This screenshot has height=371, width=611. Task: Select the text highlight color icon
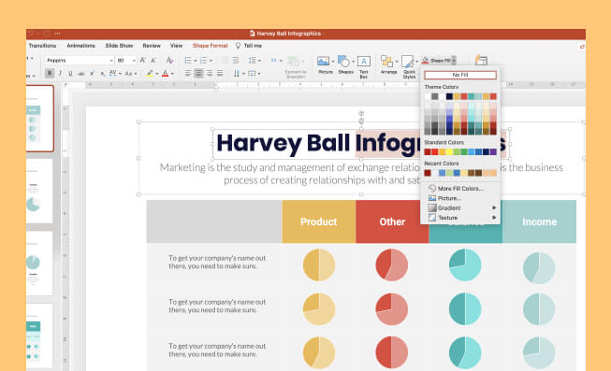click(x=150, y=73)
